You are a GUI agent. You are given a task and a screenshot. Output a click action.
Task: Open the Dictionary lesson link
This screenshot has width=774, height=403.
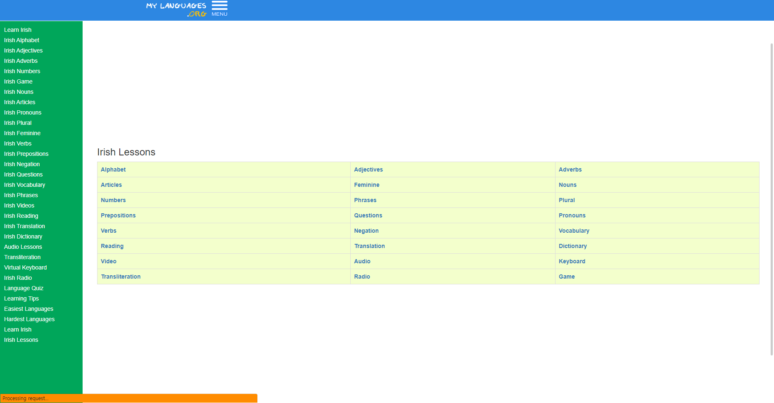point(573,246)
